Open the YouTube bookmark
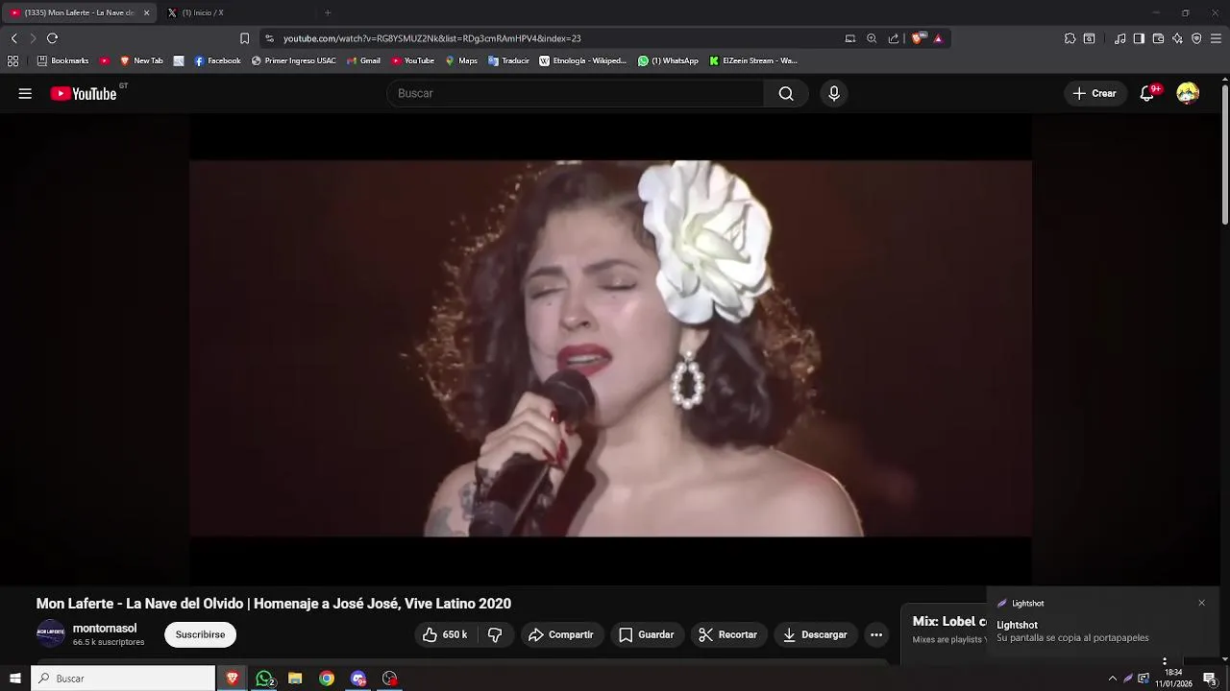The image size is (1230, 691). [x=412, y=60]
